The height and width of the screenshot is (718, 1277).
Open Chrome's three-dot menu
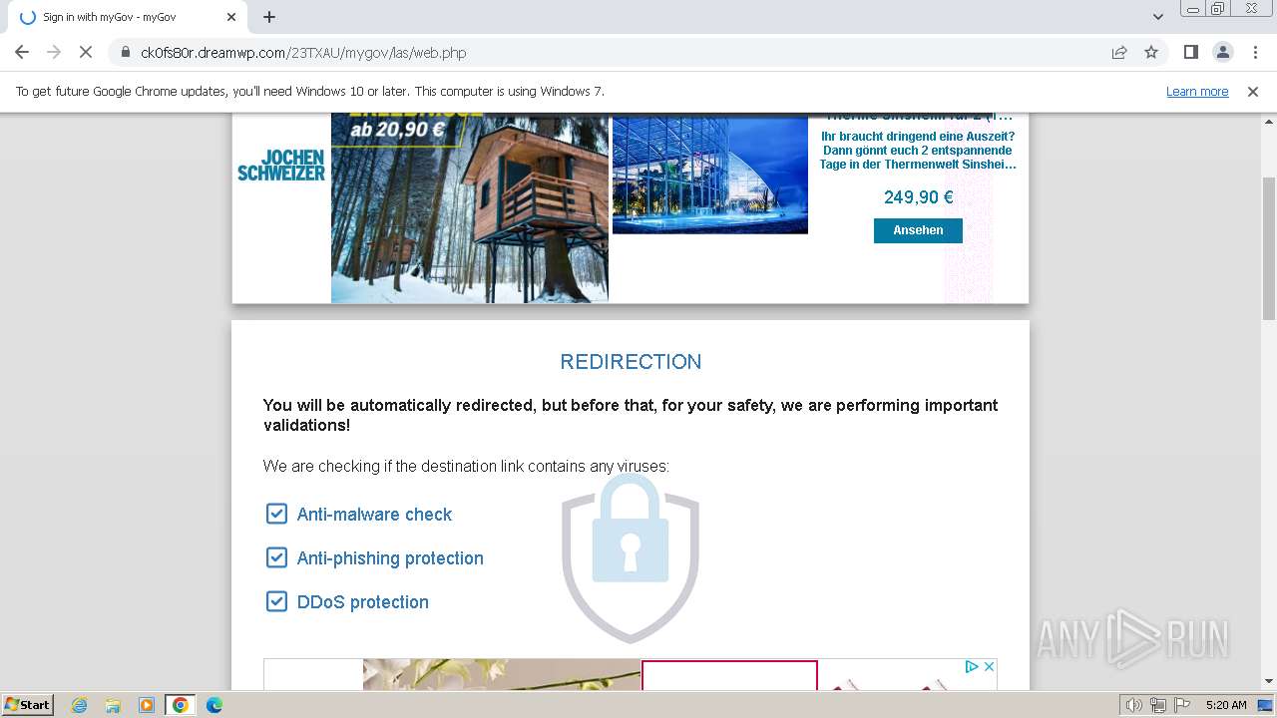1255,52
